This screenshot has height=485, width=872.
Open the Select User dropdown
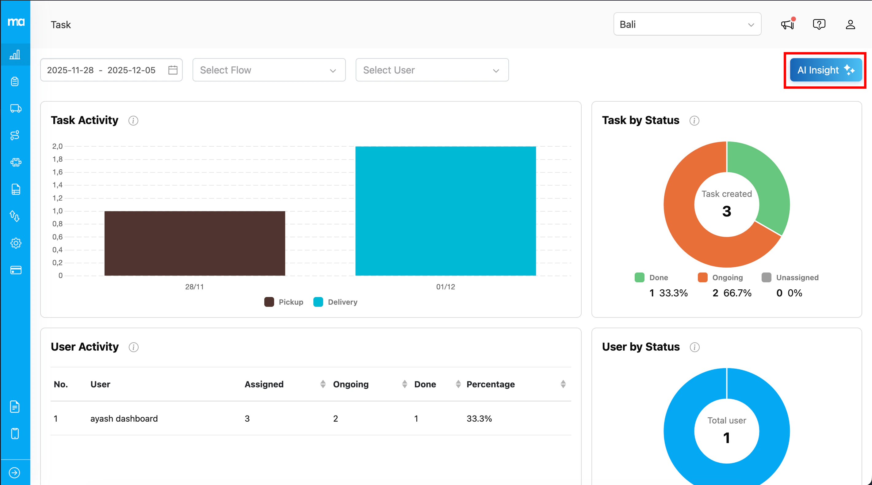(432, 70)
